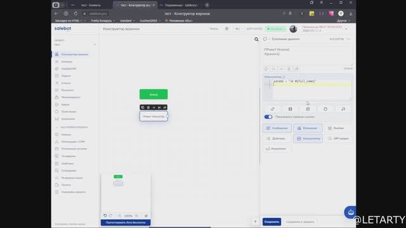This screenshot has height=228, width=406.
Task: Click the arrow icon in the block toolbar
Action: 154,108
